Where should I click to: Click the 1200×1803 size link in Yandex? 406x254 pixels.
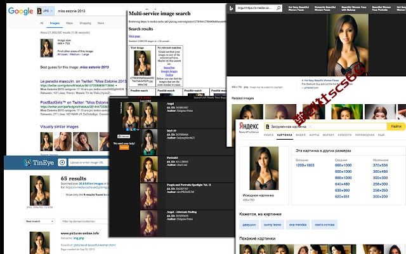(x=305, y=165)
